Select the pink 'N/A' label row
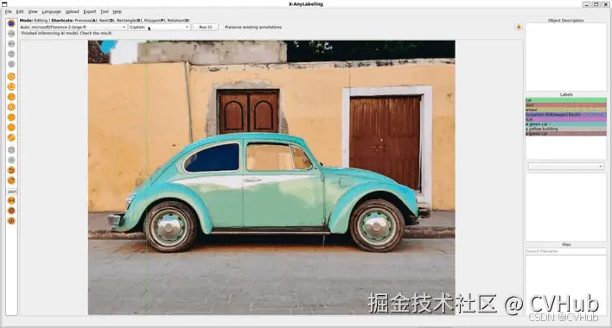This screenshot has width=612, height=328. [565, 120]
